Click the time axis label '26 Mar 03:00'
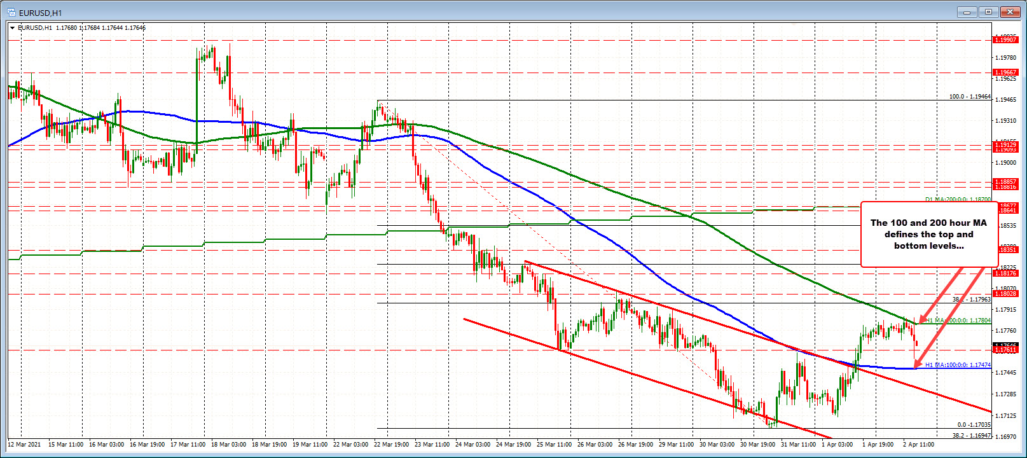The height and width of the screenshot is (458, 1027). (595, 445)
